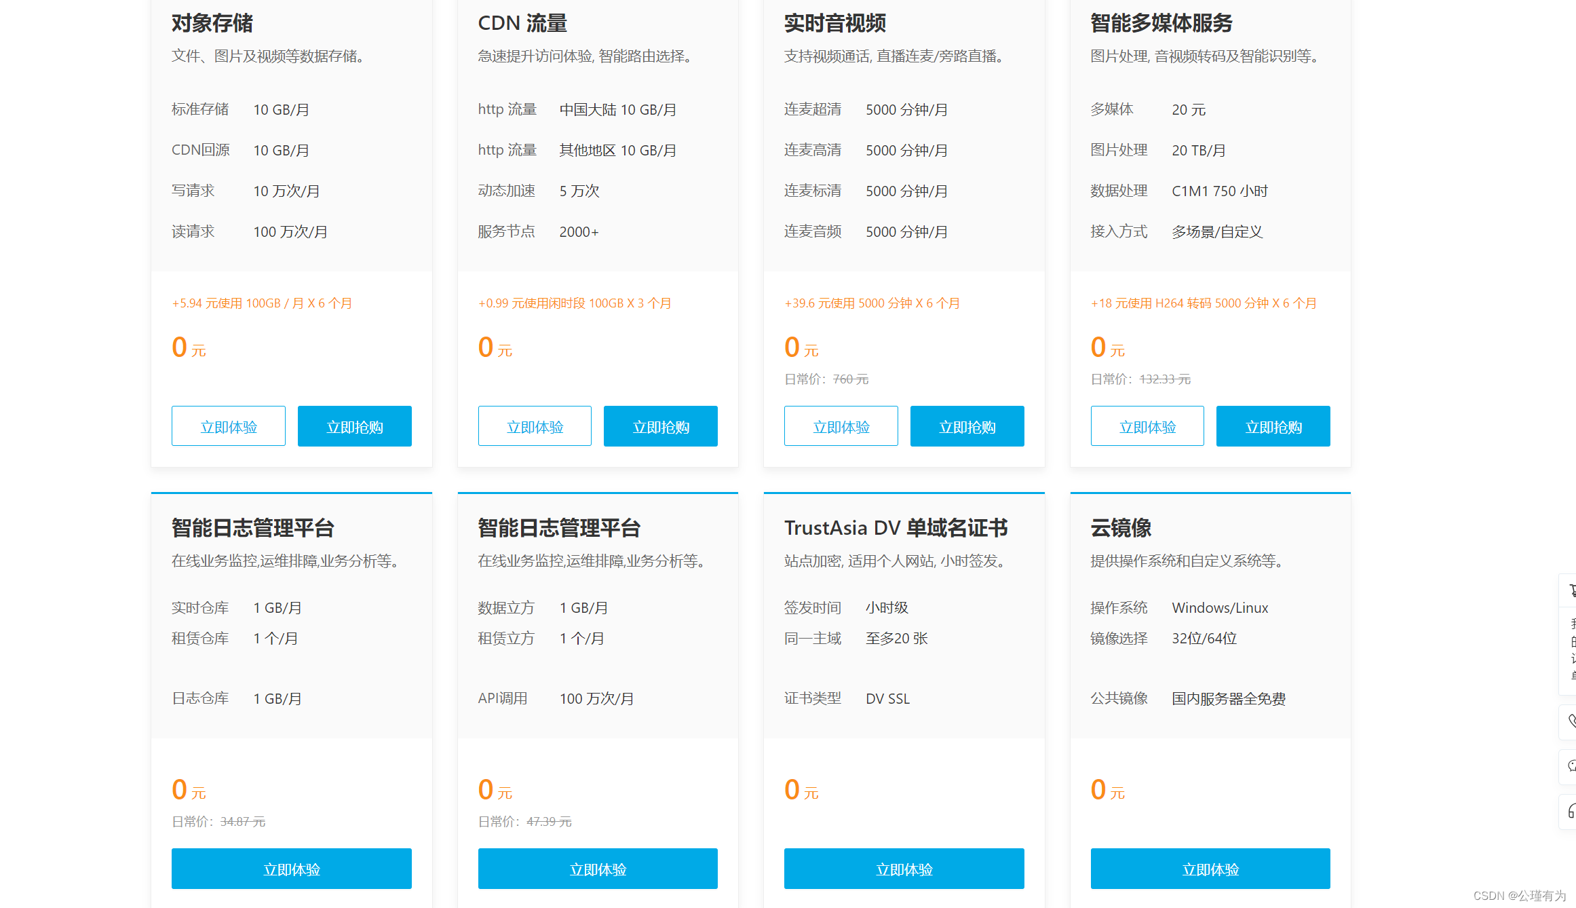Click the 日常价 760 元 text
The width and height of the screenshot is (1576, 908).
tap(826, 379)
